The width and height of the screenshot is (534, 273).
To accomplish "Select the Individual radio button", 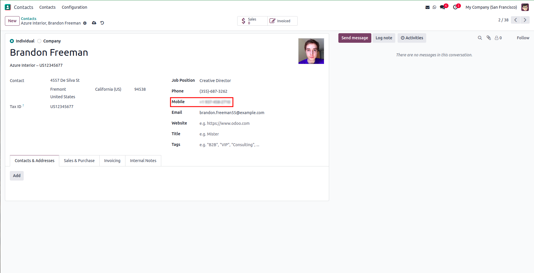I will click(12, 41).
